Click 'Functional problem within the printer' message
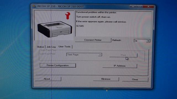The image size is (177, 99). [97, 12]
